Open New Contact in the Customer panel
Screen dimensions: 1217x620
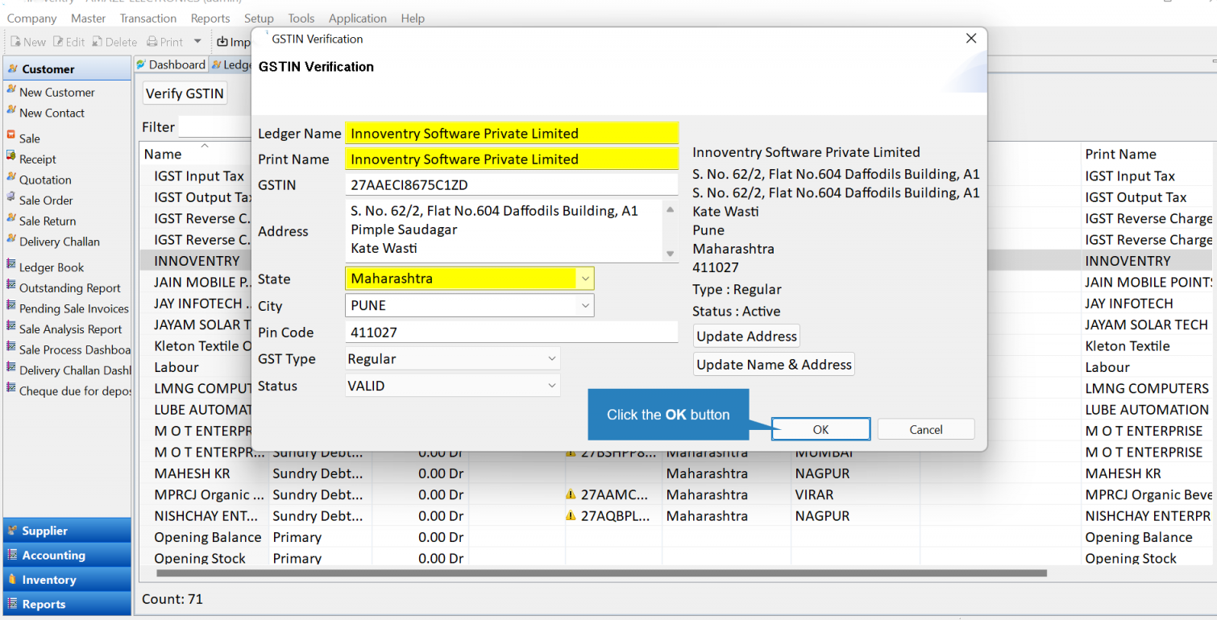coord(52,113)
